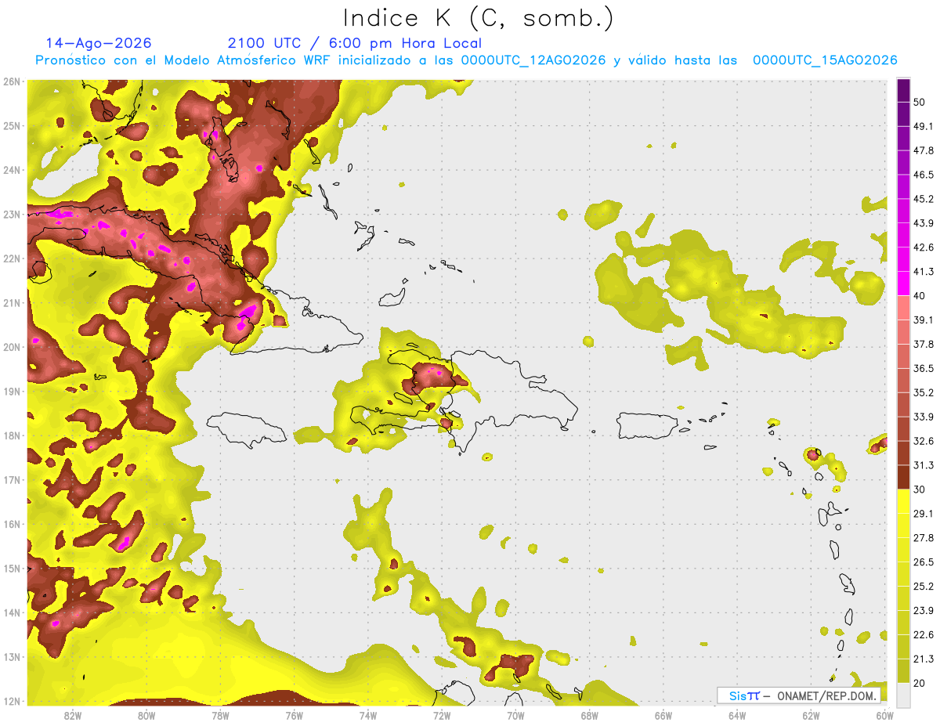This screenshot has width=940, height=726.
Task: Click the "45.2" colorbar label
Action: (923, 199)
